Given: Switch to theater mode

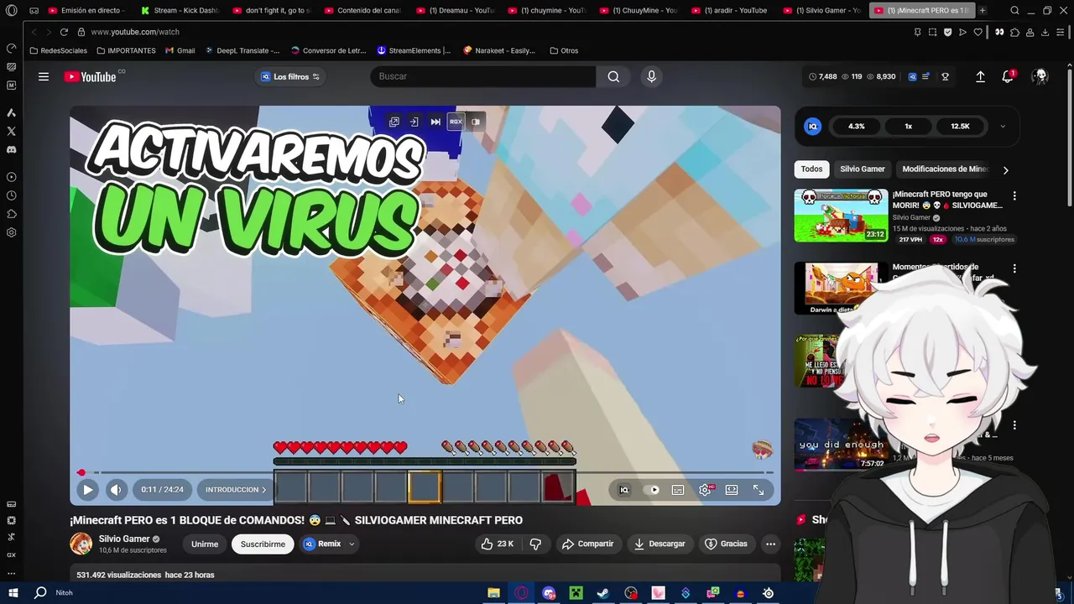Looking at the screenshot, I should pyautogui.click(x=732, y=490).
